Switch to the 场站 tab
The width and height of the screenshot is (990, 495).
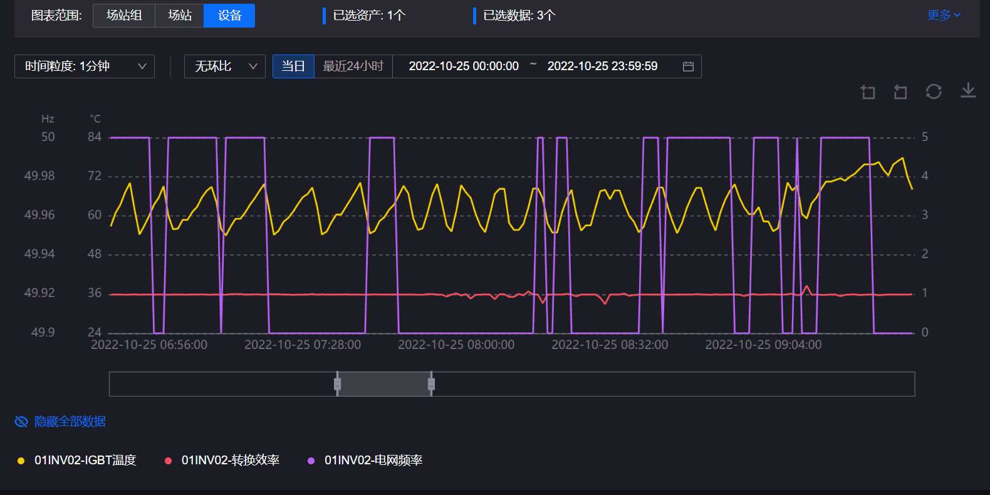point(180,16)
